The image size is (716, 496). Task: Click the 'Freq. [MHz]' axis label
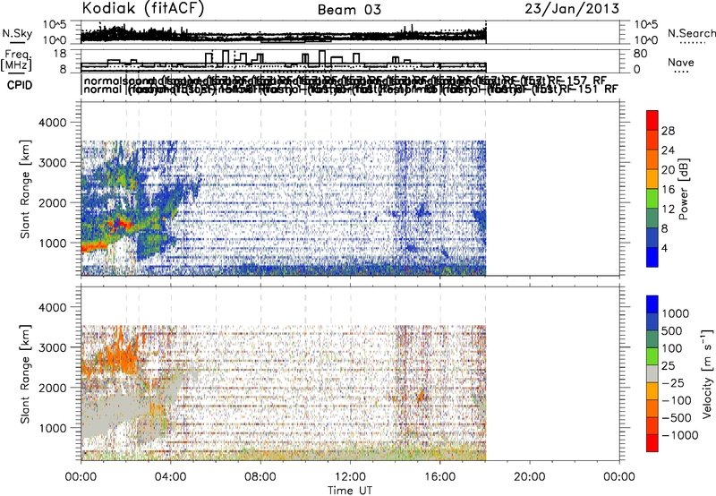click(16, 61)
